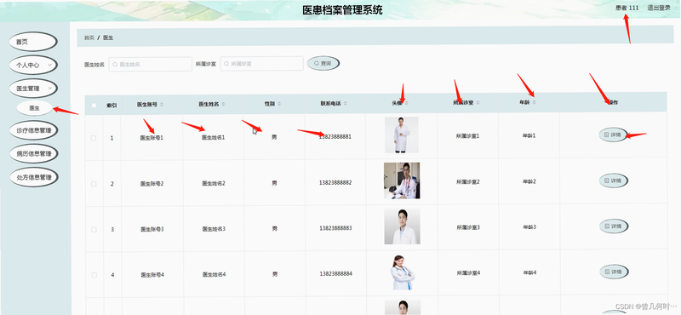
Task: Click phone number 13823888881
Action: [x=335, y=136]
